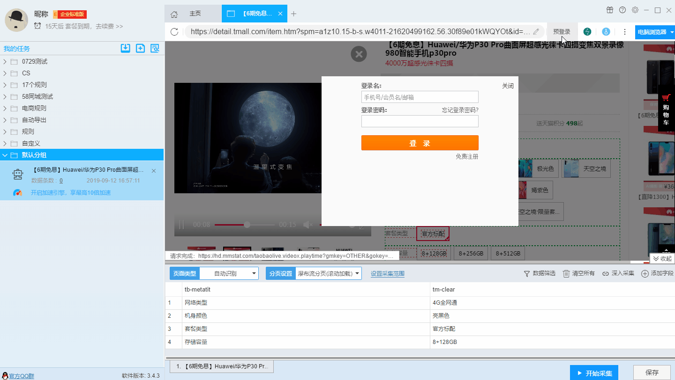Image resolution: width=675 pixels, height=380 pixels.
Task: Click the 登录密码 password input field
Action: click(x=420, y=121)
